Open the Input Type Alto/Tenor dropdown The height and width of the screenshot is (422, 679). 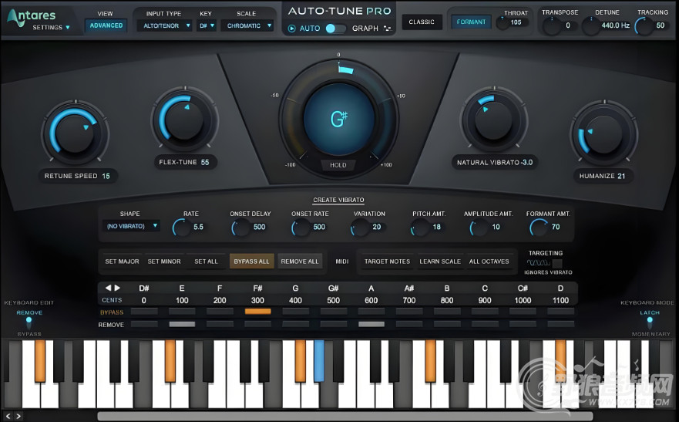[x=165, y=26]
